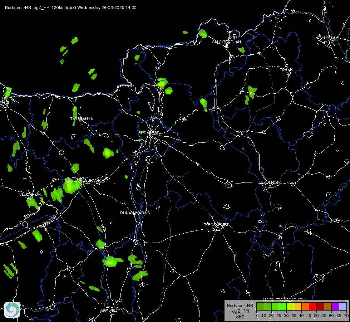The image size is (350, 322).
Task: Click the SZOLNOK city label
Action: click(x=270, y=182)
